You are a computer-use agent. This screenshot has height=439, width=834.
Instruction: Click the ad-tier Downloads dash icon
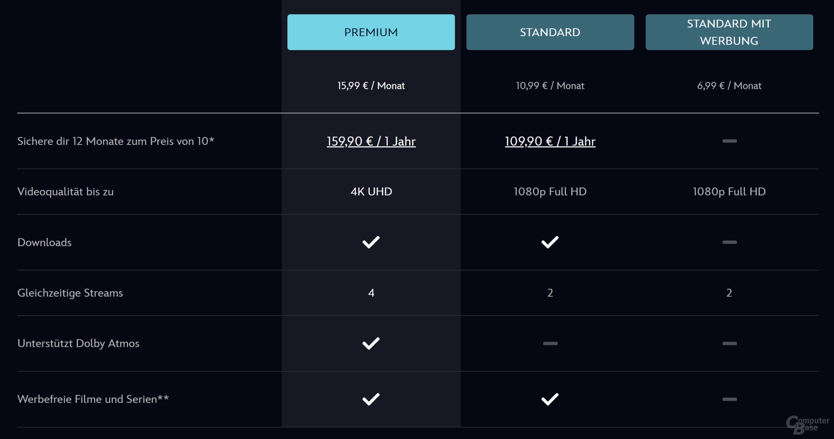729,242
